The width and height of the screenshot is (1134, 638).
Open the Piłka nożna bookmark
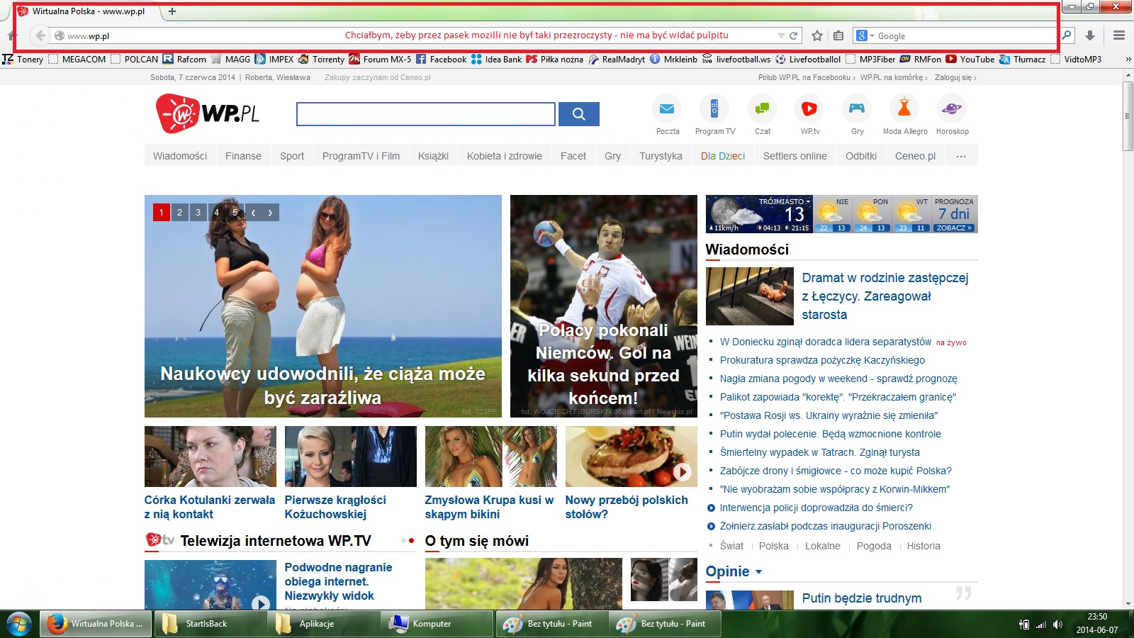[x=554, y=60]
